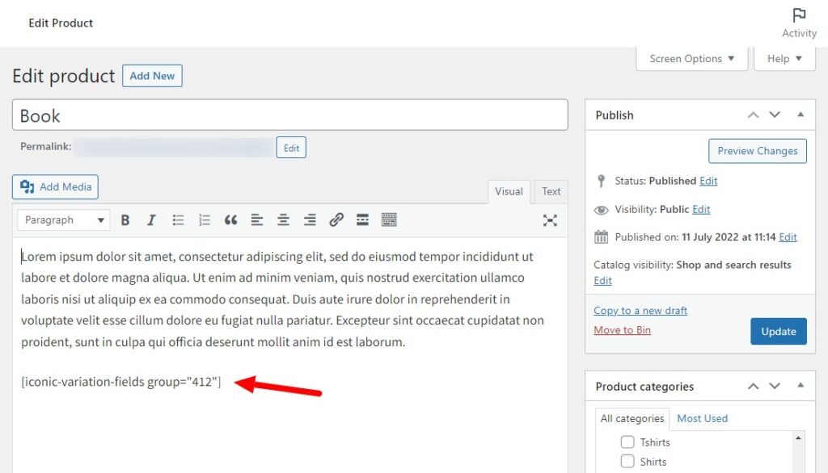828x473 pixels.
Task: Open Copy to a new draft link
Action: point(640,310)
